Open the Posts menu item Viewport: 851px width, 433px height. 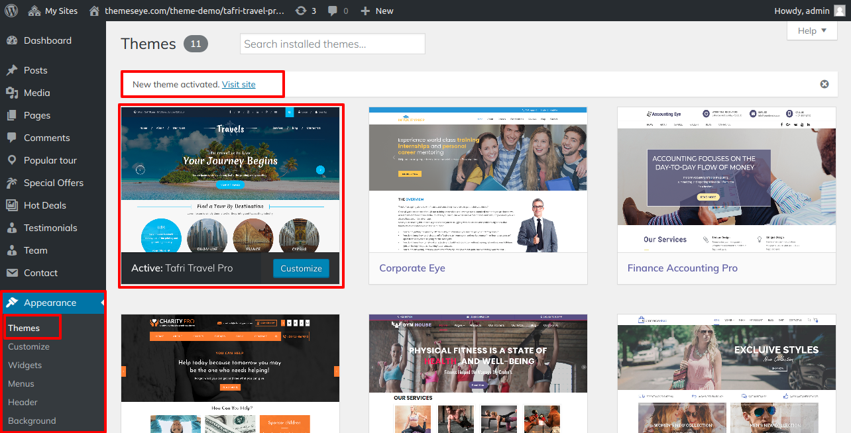click(36, 70)
